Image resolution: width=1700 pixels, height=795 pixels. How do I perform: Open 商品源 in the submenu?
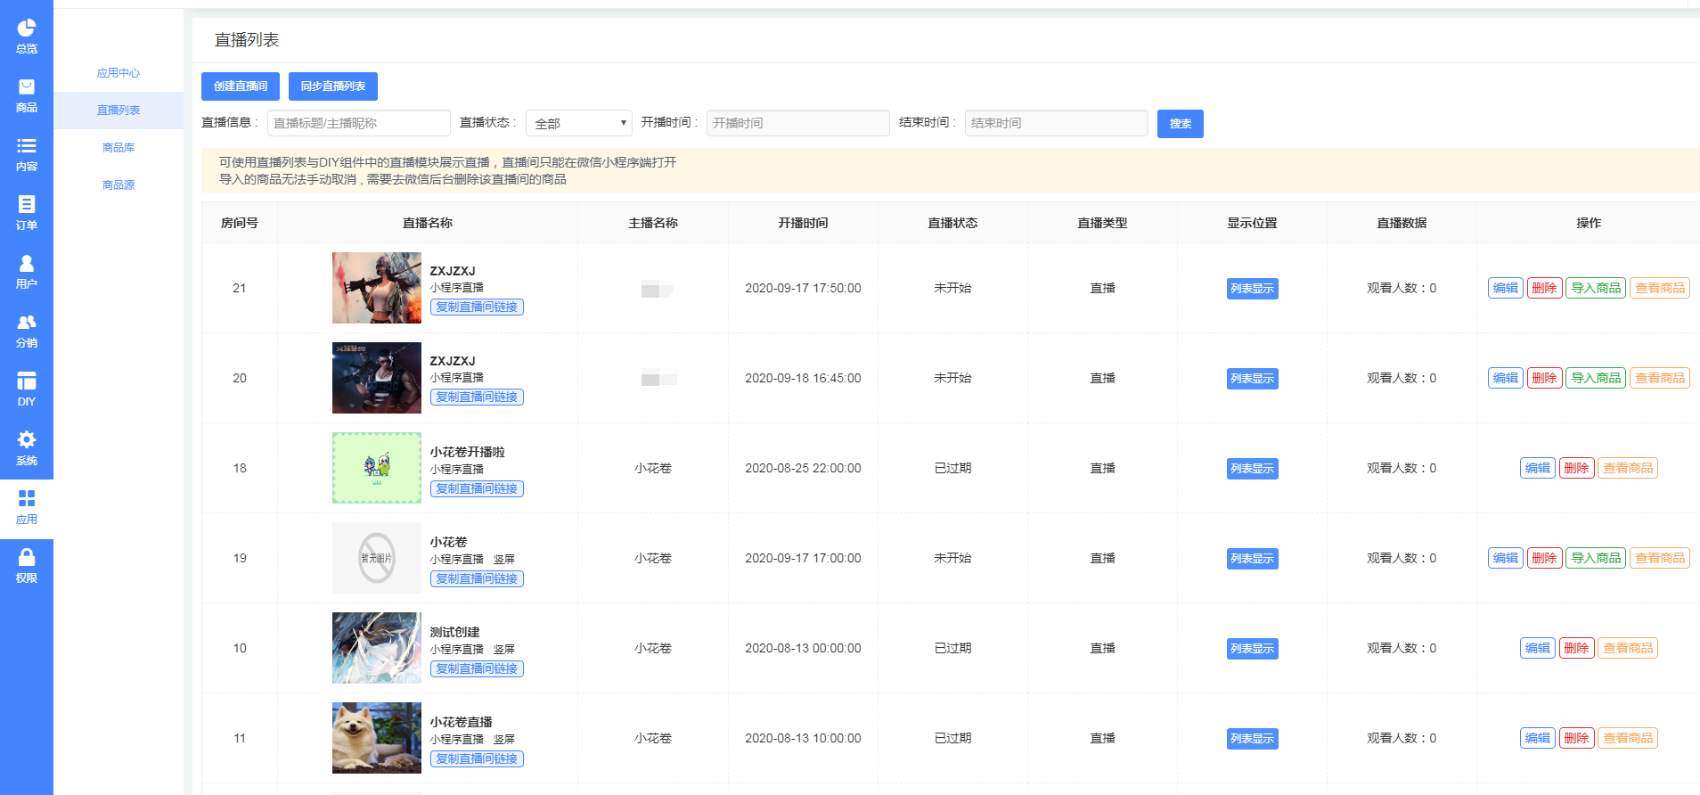119,185
